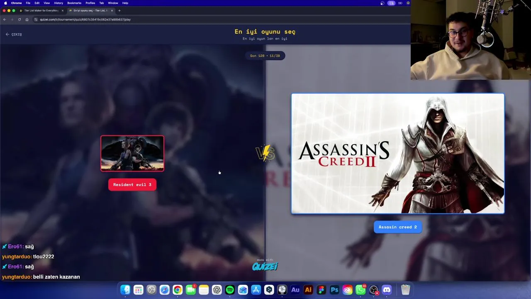The image size is (531, 299).
Task: View site information icon in address bar
Action: tap(36, 20)
